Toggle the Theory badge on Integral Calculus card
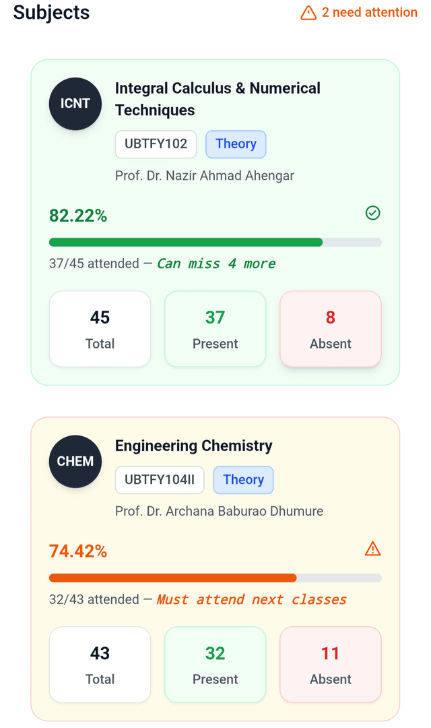431x728 pixels. [236, 144]
